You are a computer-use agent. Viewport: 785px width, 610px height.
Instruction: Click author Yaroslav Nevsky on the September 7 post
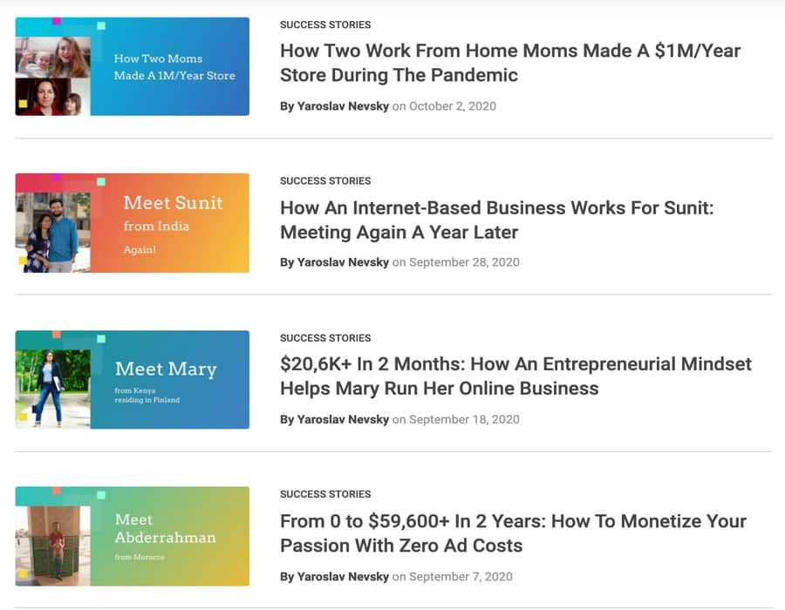343,576
